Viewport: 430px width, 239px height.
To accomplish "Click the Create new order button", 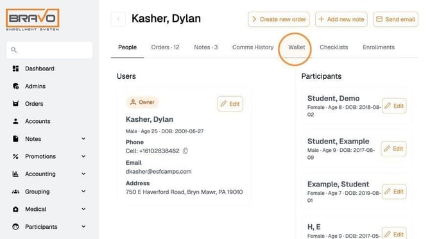I will click(279, 19).
